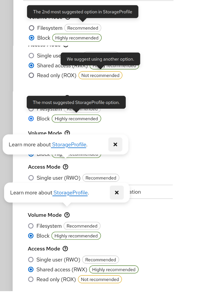Image resolution: width=202 pixels, height=303 pixels.
Task: Select Single user (RWO) between the two popovers
Action: click(31, 178)
